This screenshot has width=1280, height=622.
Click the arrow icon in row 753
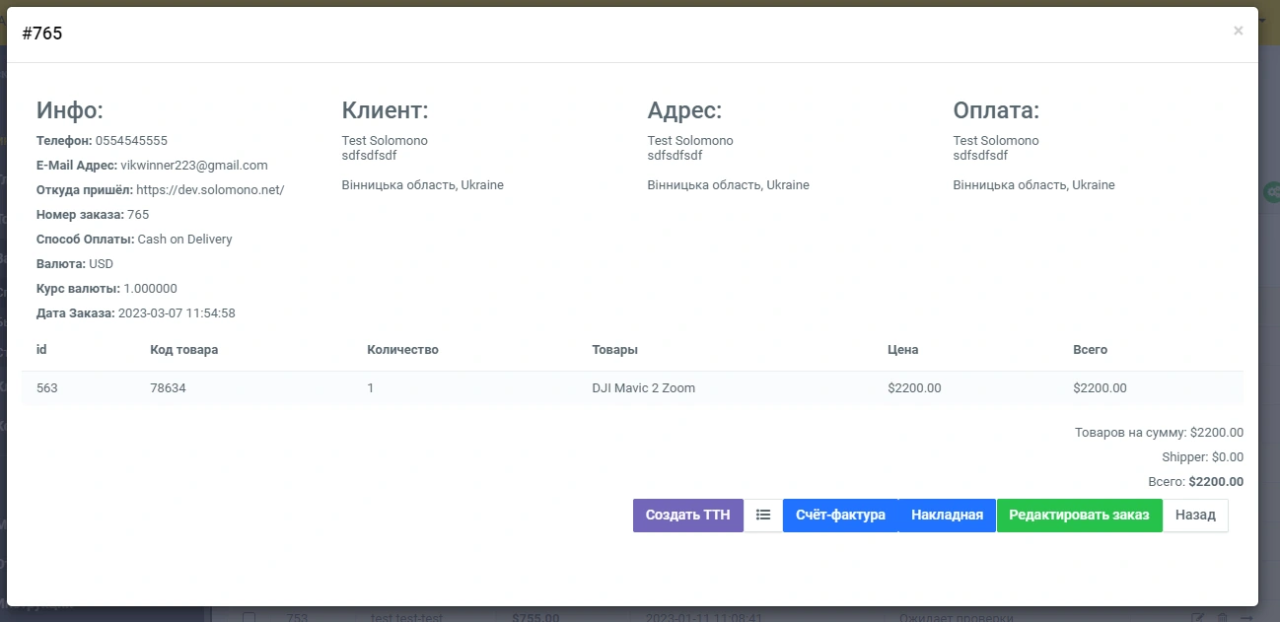(x=1245, y=617)
